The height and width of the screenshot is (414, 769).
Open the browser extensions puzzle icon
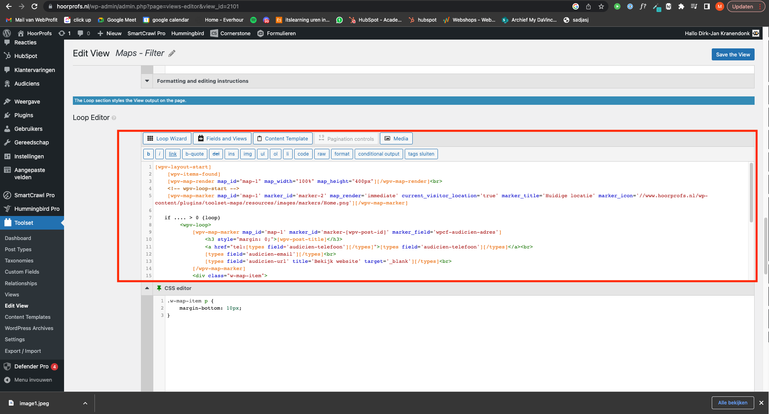coord(681,6)
